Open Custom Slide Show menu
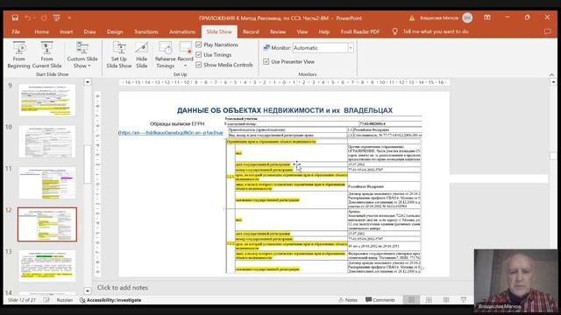This screenshot has width=561, height=315. click(x=82, y=54)
